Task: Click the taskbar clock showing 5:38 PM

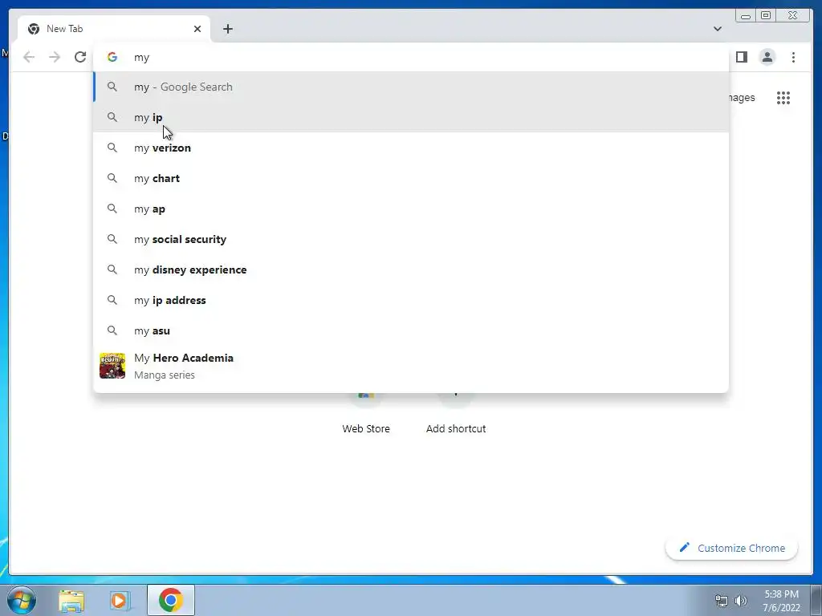Action: click(x=781, y=601)
